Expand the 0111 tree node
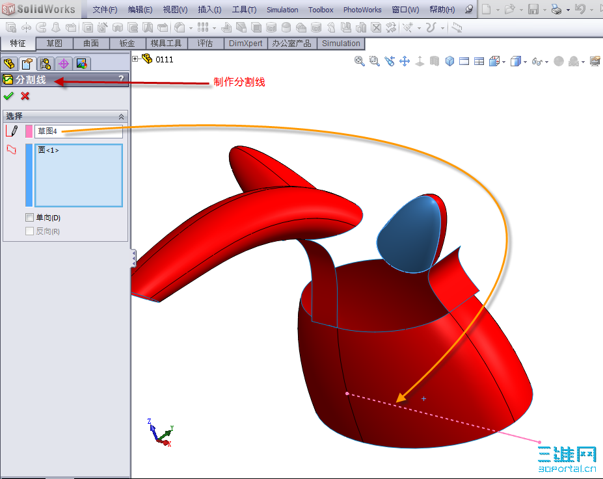The width and height of the screenshot is (603, 479). 135,58
